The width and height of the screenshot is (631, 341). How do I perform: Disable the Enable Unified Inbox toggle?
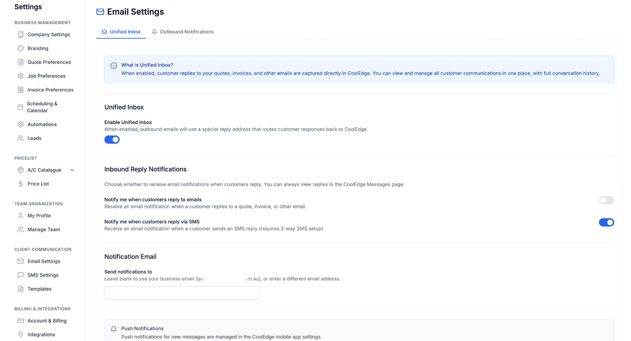112,139
